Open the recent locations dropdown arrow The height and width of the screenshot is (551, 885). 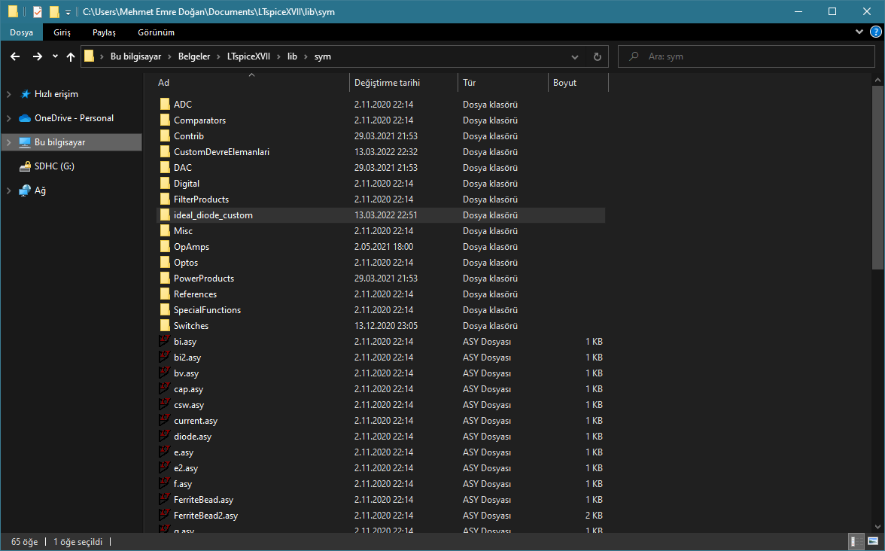55,56
